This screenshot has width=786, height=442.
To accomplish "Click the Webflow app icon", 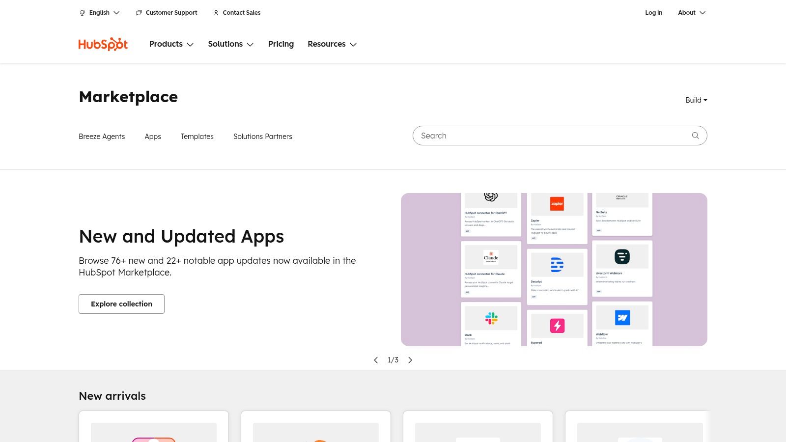I will [622, 318].
